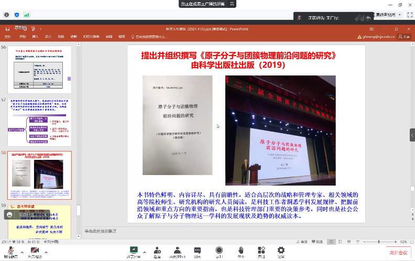
Task: Click the Share Screen icon
Action: point(134,251)
